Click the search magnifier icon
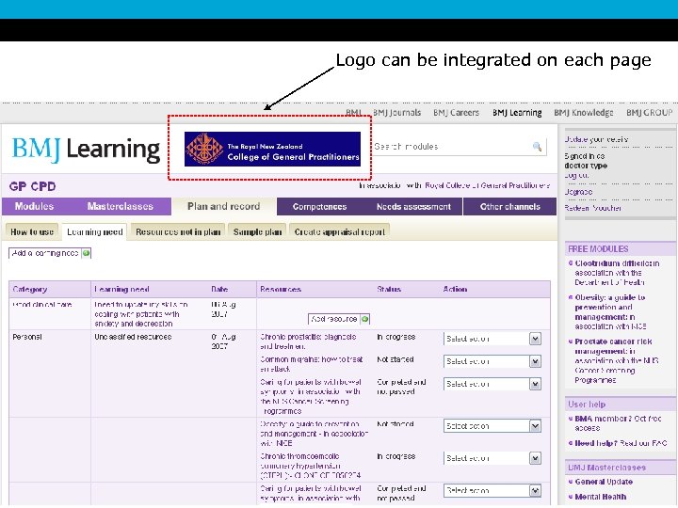The width and height of the screenshot is (678, 508). [537, 147]
